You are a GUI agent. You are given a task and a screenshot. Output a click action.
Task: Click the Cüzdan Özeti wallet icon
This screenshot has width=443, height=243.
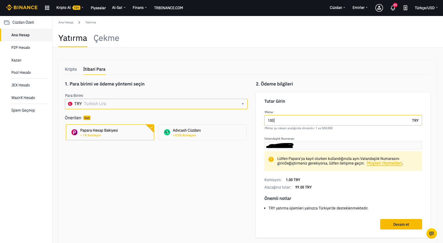[6, 22]
